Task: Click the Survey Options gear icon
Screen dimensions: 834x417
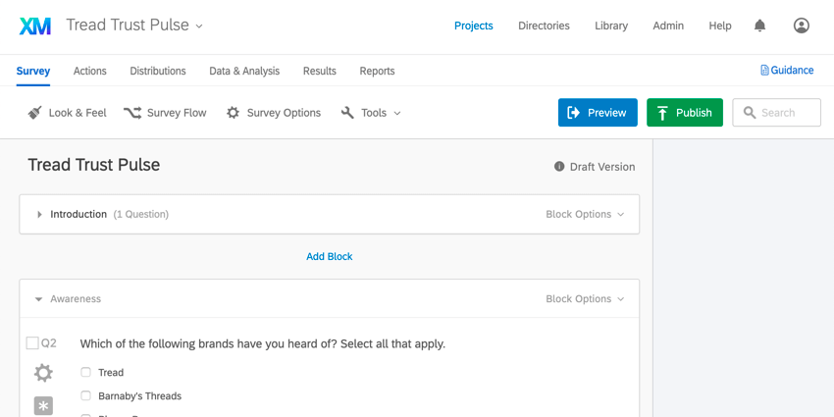Action: point(233,113)
